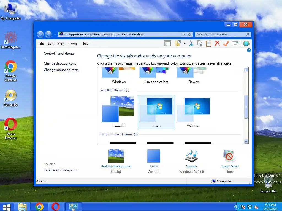This screenshot has width=282, height=211.
Task: Expand the dropdown arrow beside folder options
Action: [185, 43]
